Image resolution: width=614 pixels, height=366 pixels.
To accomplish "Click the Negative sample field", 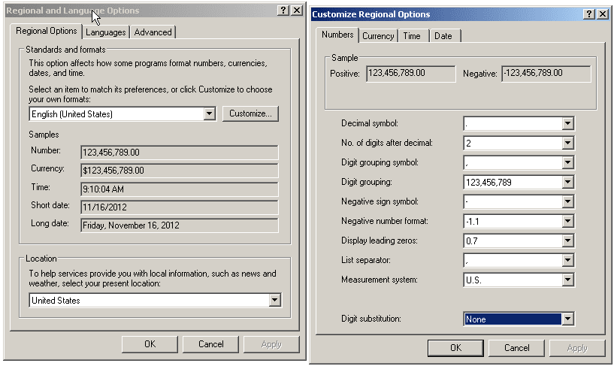I will (x=546, y=74).
